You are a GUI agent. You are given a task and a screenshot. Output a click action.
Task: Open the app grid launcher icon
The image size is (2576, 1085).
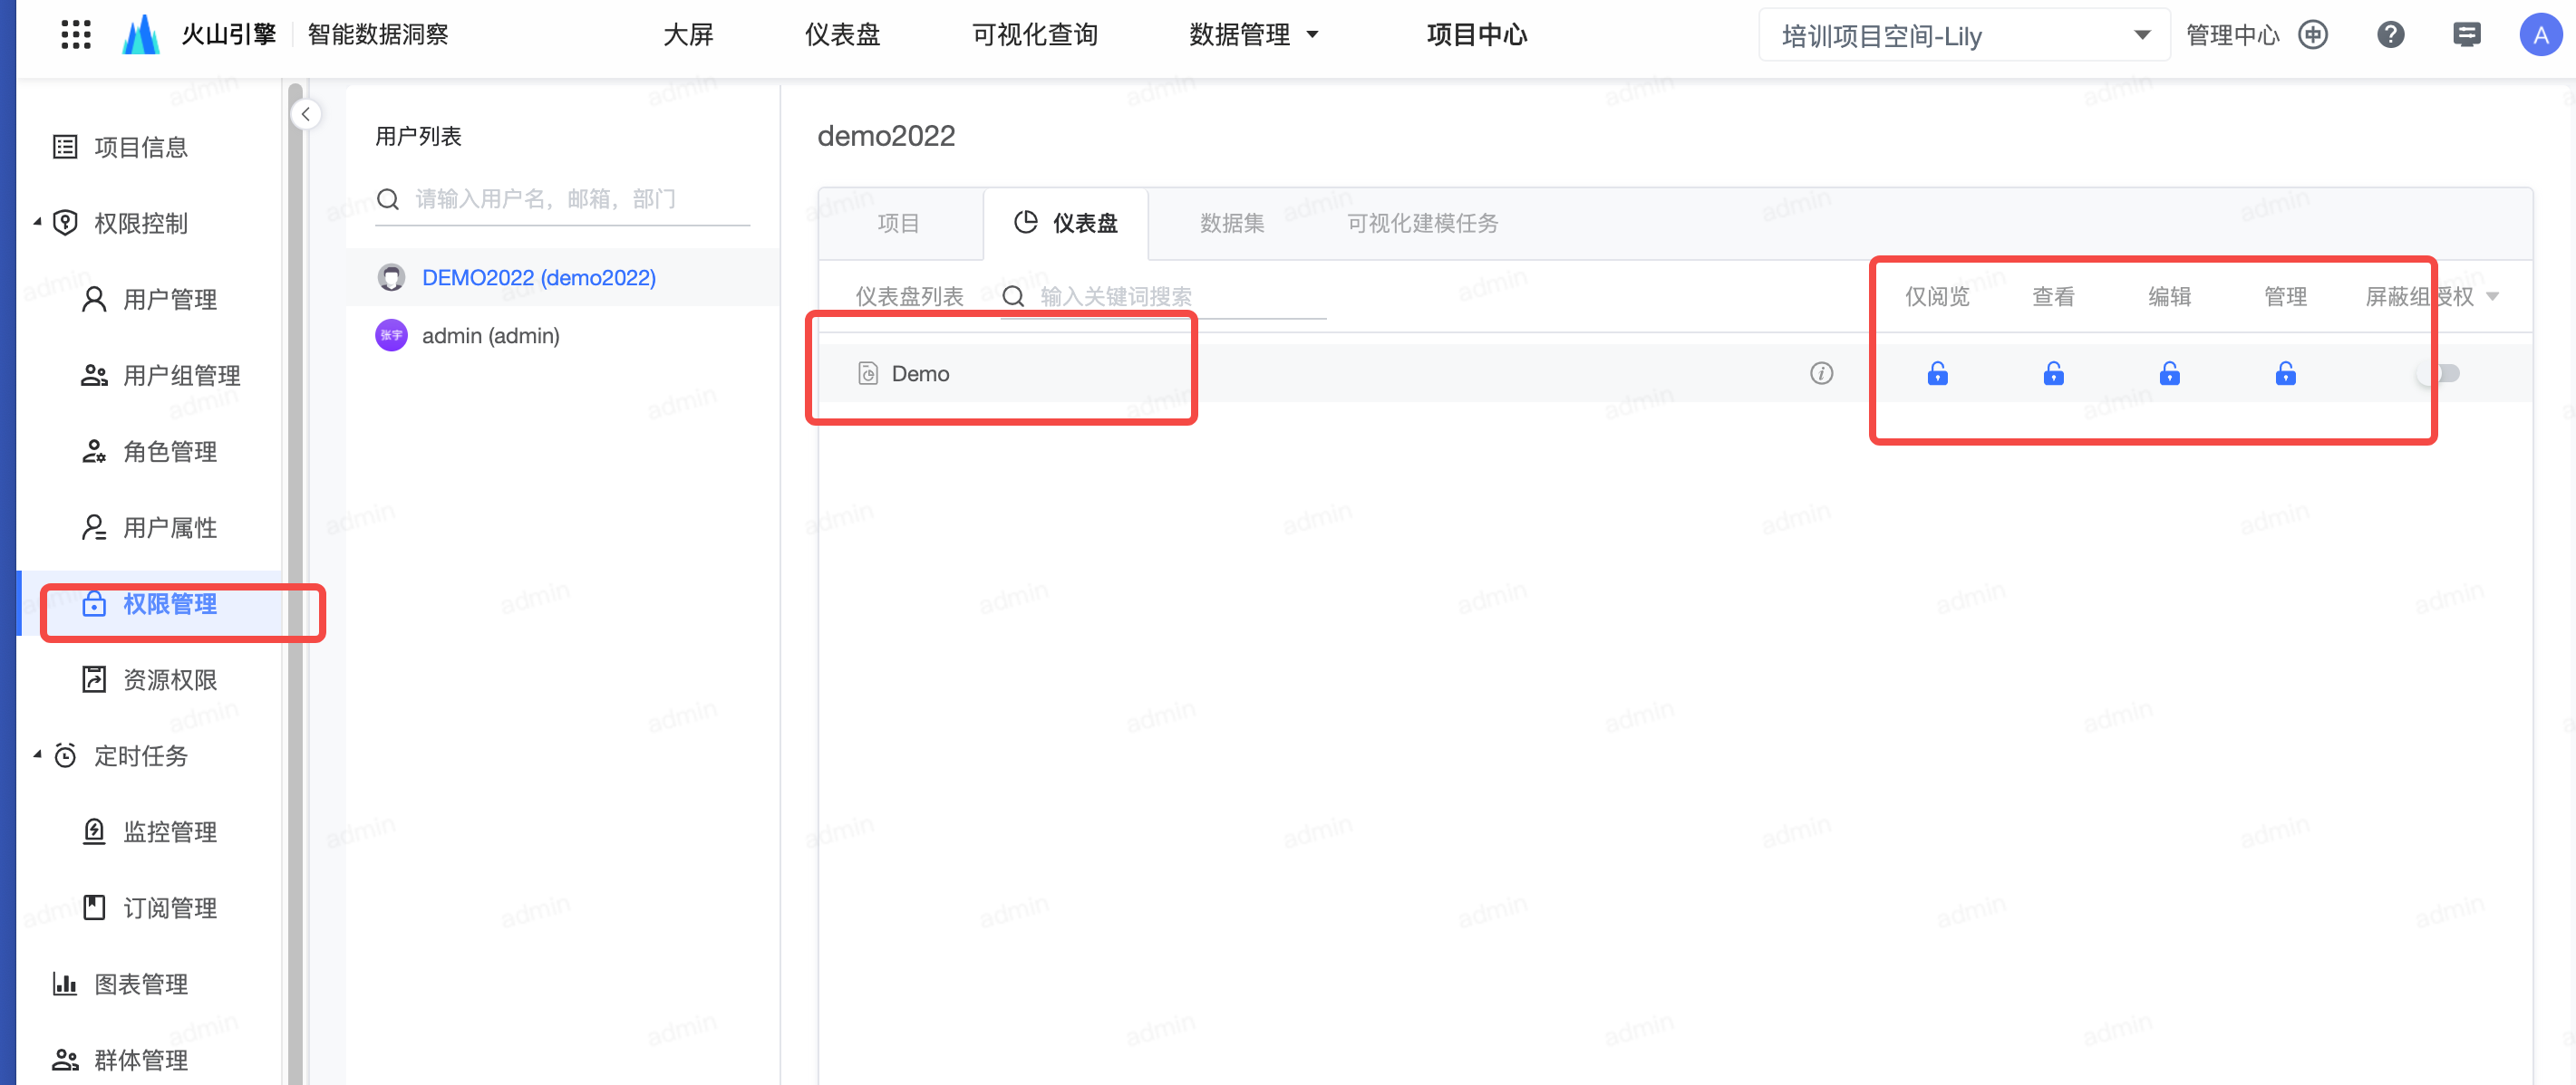76,35
